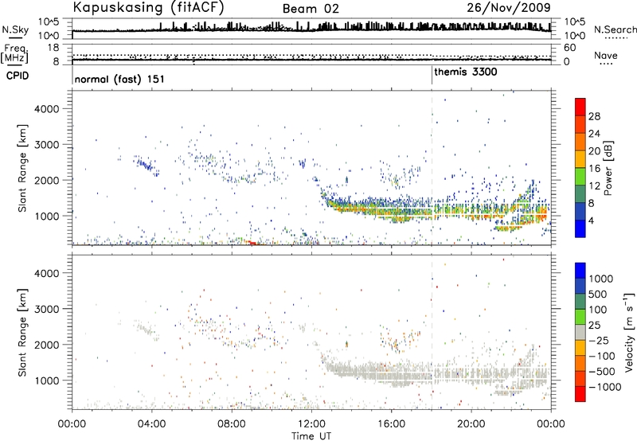Click the strong red echo near 09:00 in the power panel

[252, 243]
